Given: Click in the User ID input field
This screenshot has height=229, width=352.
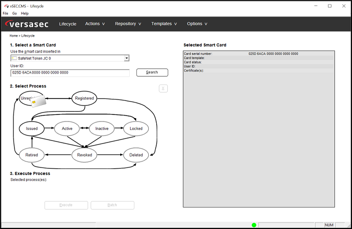Looking at the screenshot, I should (70, 73).
